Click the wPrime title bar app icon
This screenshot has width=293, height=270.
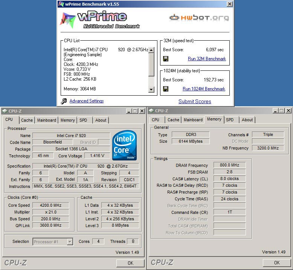pos(61,4)
